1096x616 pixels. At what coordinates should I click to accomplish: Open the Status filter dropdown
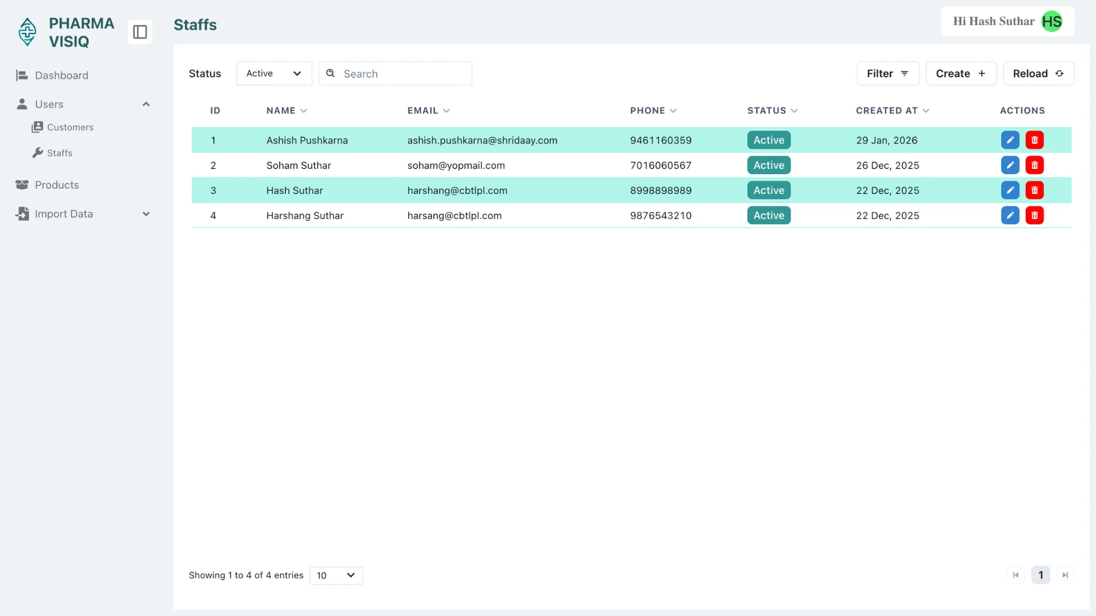pyautogui.click(x=274, y=74)
